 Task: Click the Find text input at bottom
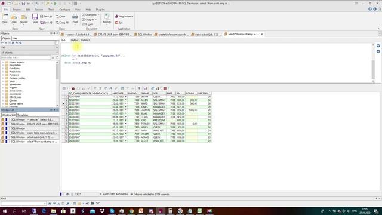(x=23, y=204)
